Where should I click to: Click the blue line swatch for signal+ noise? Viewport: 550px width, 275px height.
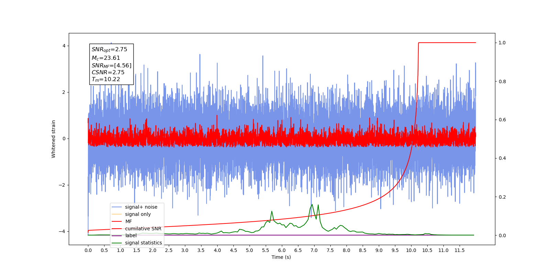point(117,207)
